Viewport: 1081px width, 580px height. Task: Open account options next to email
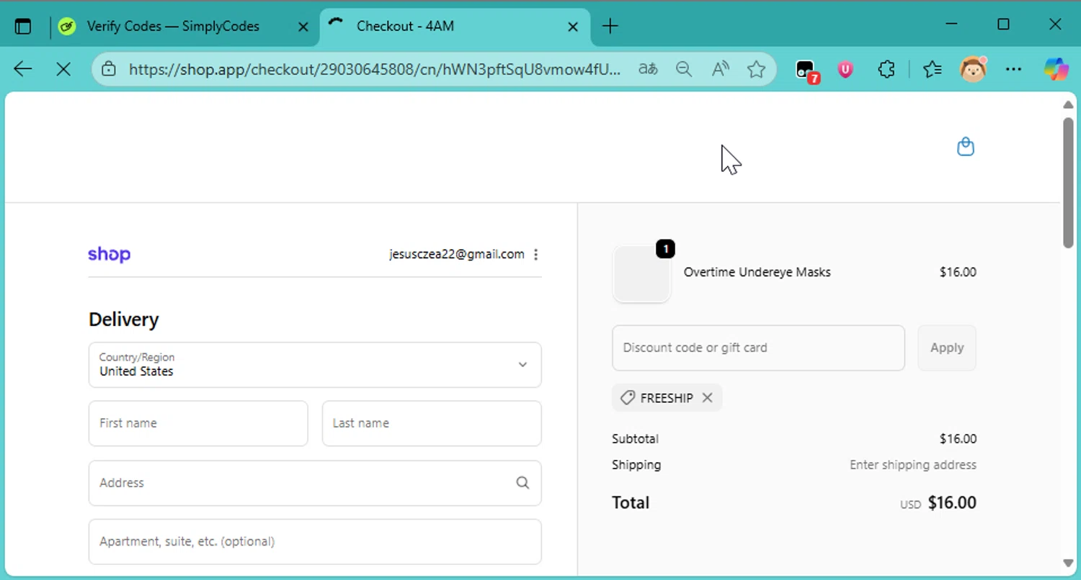[x=535, y=255]
